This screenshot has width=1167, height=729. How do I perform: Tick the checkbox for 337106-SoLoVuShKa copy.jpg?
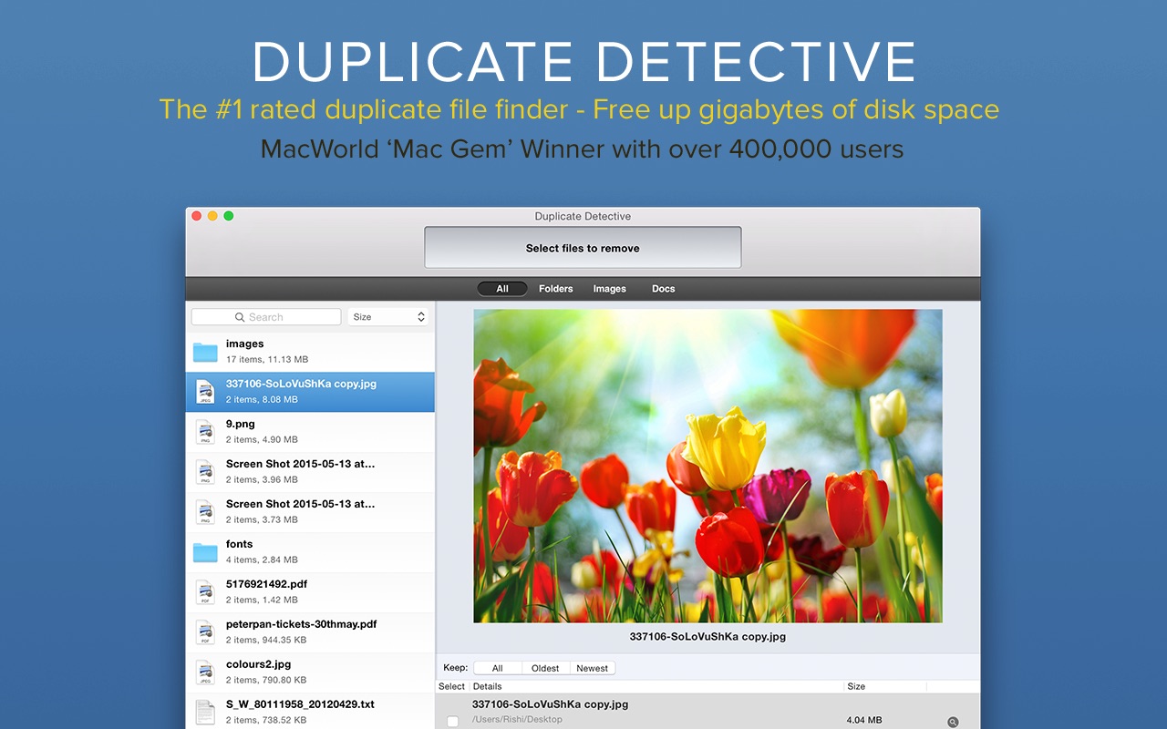pyautogui.click(x=452, y=722)
